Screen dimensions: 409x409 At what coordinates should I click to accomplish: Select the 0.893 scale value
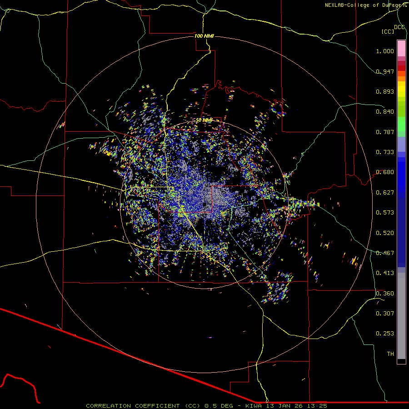[x=385, y=91]
